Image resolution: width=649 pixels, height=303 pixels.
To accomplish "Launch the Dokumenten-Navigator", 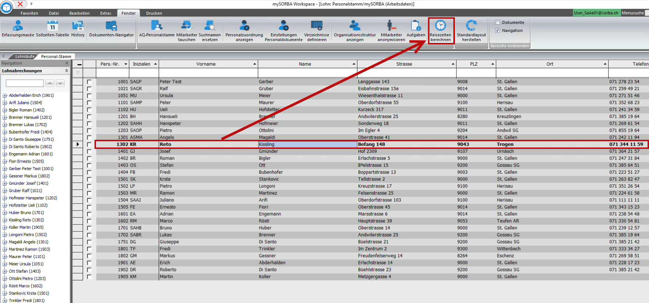I will coord(111,29).
